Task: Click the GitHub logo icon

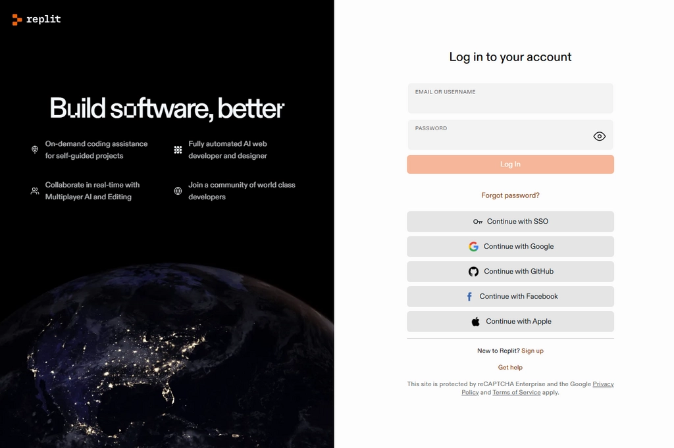Action: click(473, 272)
